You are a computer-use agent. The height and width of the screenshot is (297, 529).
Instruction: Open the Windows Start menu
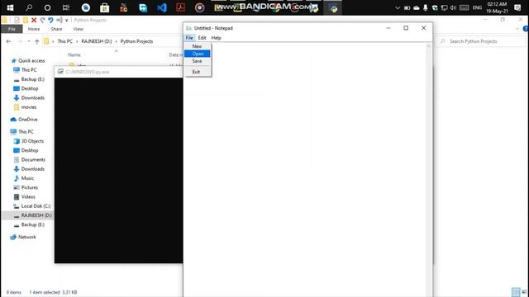(10, 7)
